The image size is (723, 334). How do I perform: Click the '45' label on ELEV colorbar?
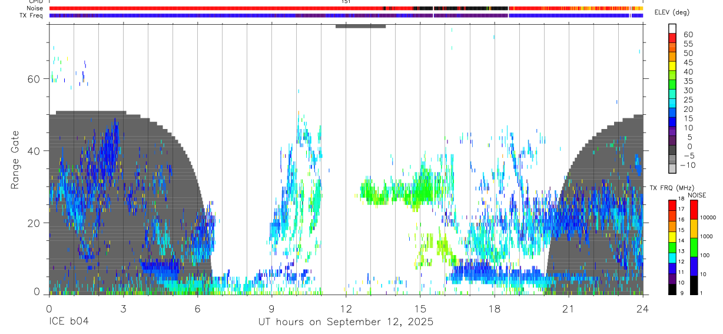click(687, 62)
